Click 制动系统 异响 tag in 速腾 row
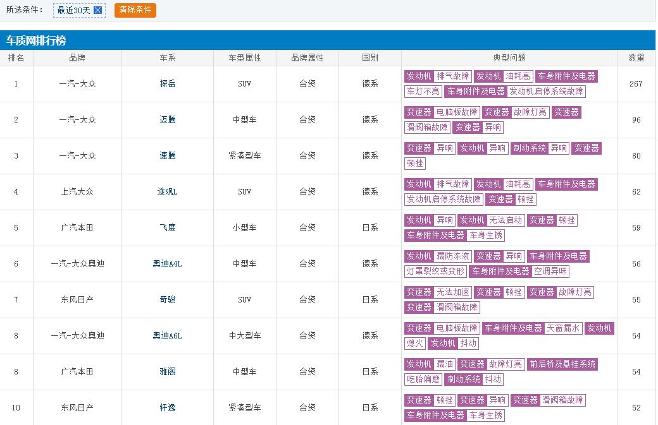Viewport: 658px width, 425px height. [x=540, y=148]
